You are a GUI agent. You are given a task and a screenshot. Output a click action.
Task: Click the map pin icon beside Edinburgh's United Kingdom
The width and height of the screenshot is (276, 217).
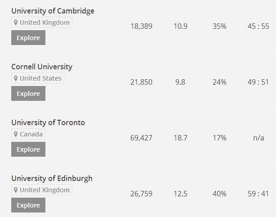click(x=16, y=190)
